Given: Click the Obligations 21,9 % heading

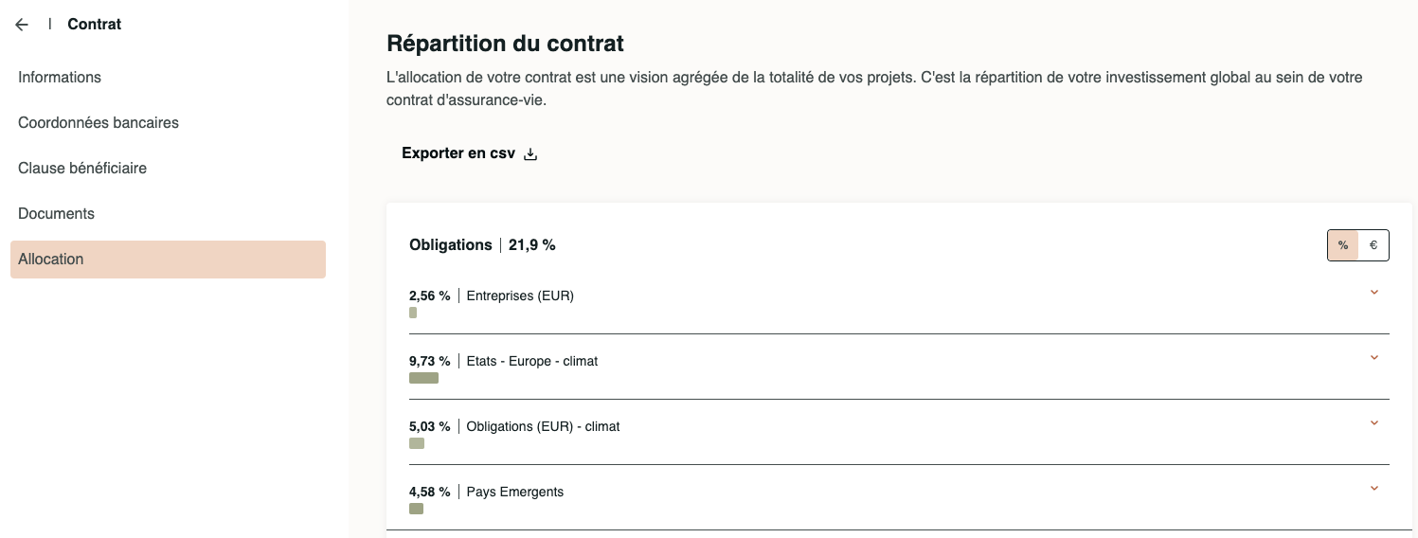Looking at the screenshot, I should click(x=482, y=245).
